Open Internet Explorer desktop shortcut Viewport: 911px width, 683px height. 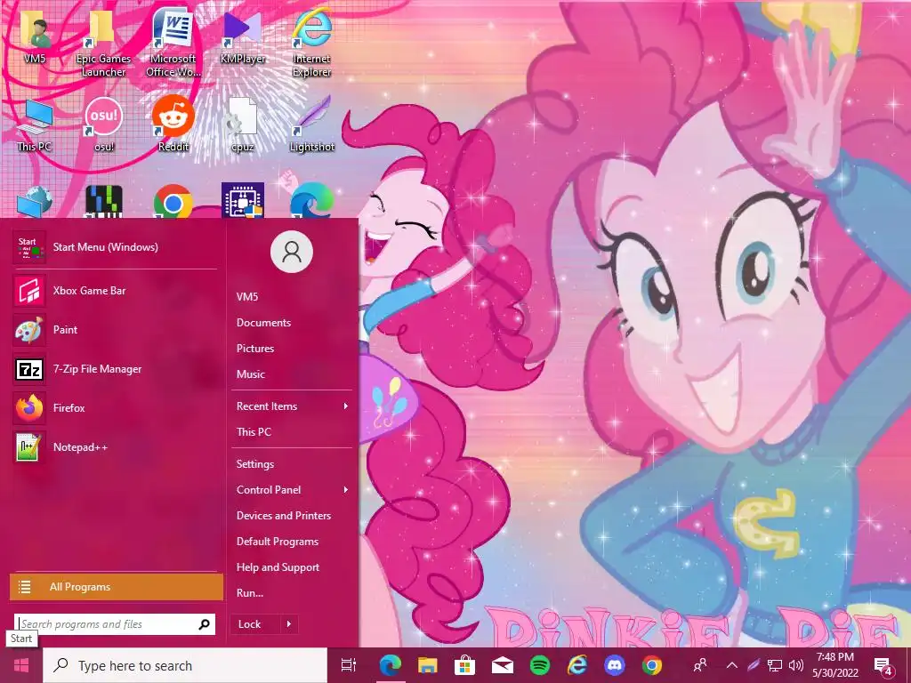click(x=311, y=44)
